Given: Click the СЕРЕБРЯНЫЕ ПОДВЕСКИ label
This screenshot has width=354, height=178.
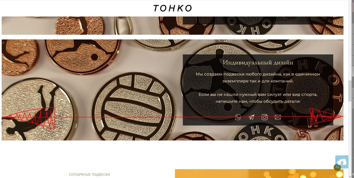Looking at the screenshot, I should tap(89, 175).
